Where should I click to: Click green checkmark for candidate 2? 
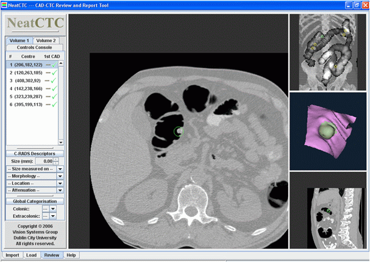[54, 73]
